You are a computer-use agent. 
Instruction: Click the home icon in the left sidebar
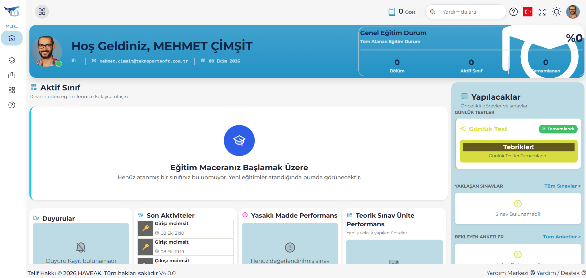12,38
